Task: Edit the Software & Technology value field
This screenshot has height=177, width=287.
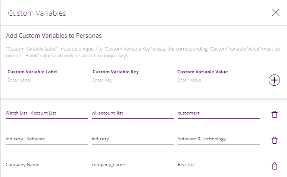Action: [219, 139]
